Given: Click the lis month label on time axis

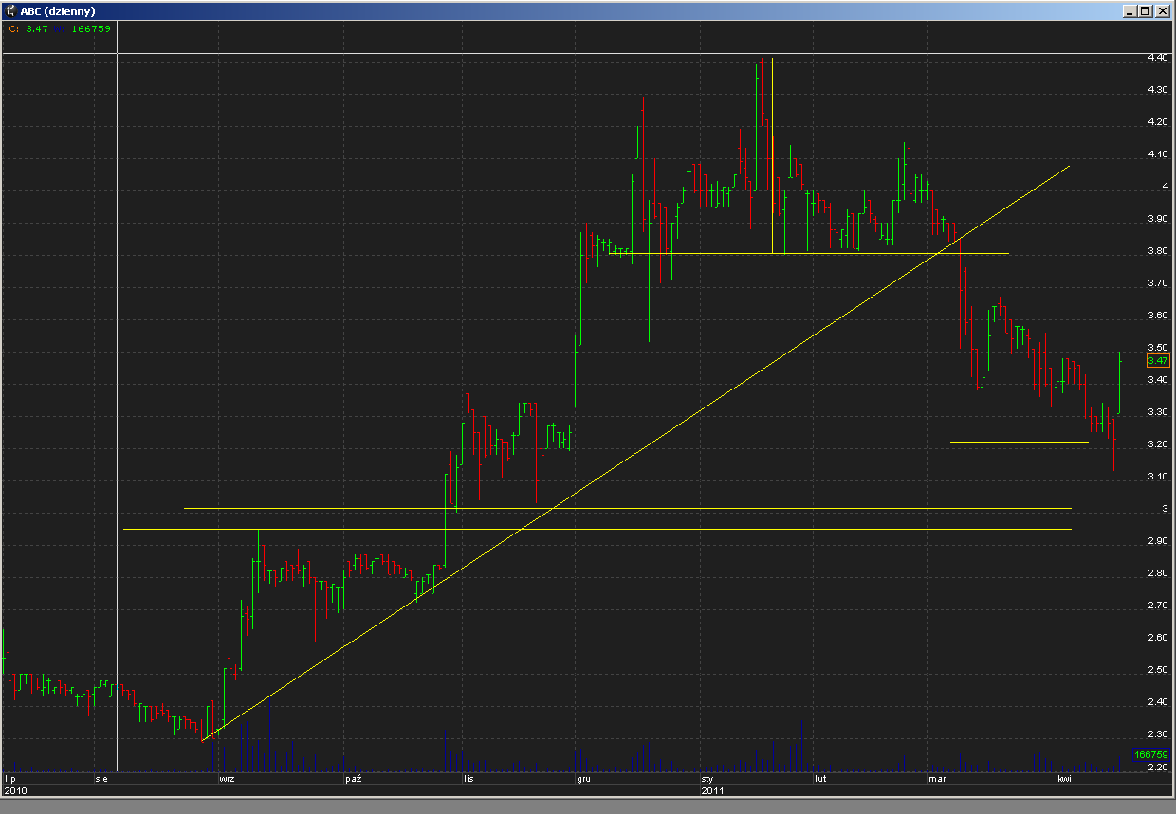Looking at the screenshot, I should point(468,779).
